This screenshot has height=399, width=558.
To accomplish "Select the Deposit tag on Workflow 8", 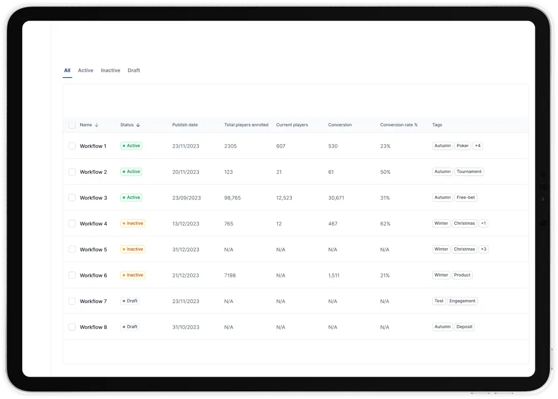I will 464,327.
